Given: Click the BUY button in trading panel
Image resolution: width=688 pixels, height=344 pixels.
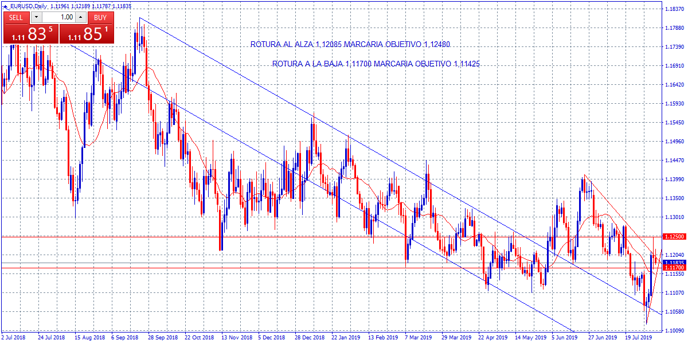Looking at the screenshot, I should [x=100, y=17].
